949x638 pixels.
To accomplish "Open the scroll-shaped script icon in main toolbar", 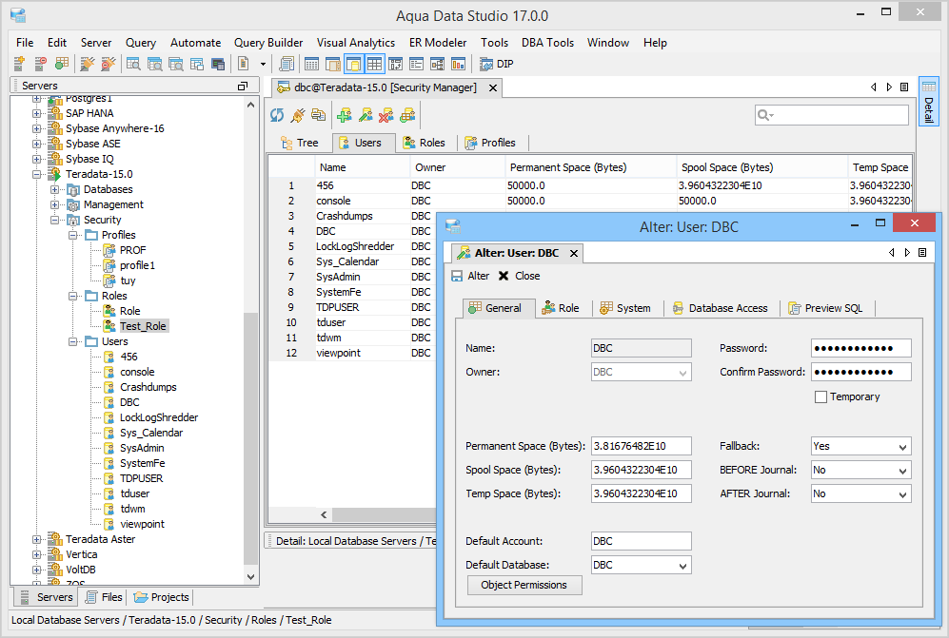I will pos(287,64).
